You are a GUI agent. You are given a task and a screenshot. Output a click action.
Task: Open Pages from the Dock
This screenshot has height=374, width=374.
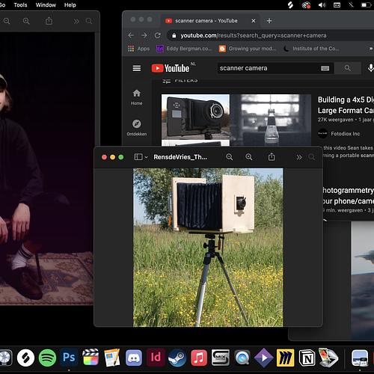(x=112, y=358)
